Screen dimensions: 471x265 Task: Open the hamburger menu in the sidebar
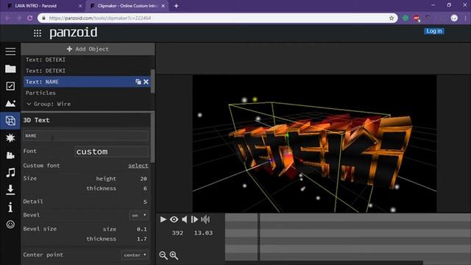[10, 52]
